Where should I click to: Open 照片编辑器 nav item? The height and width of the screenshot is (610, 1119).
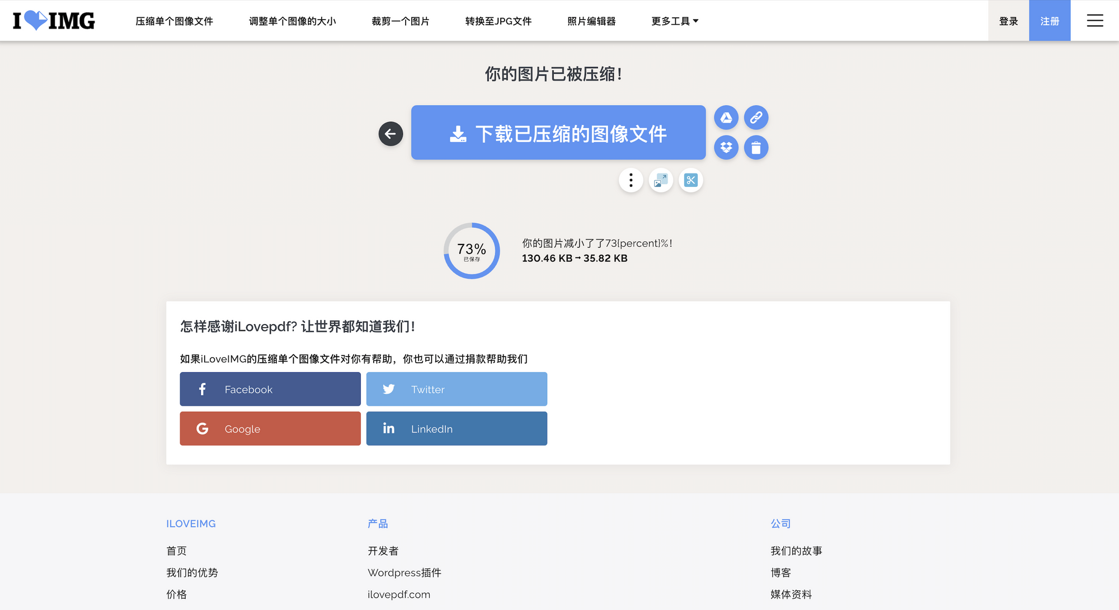pos(591,21)
